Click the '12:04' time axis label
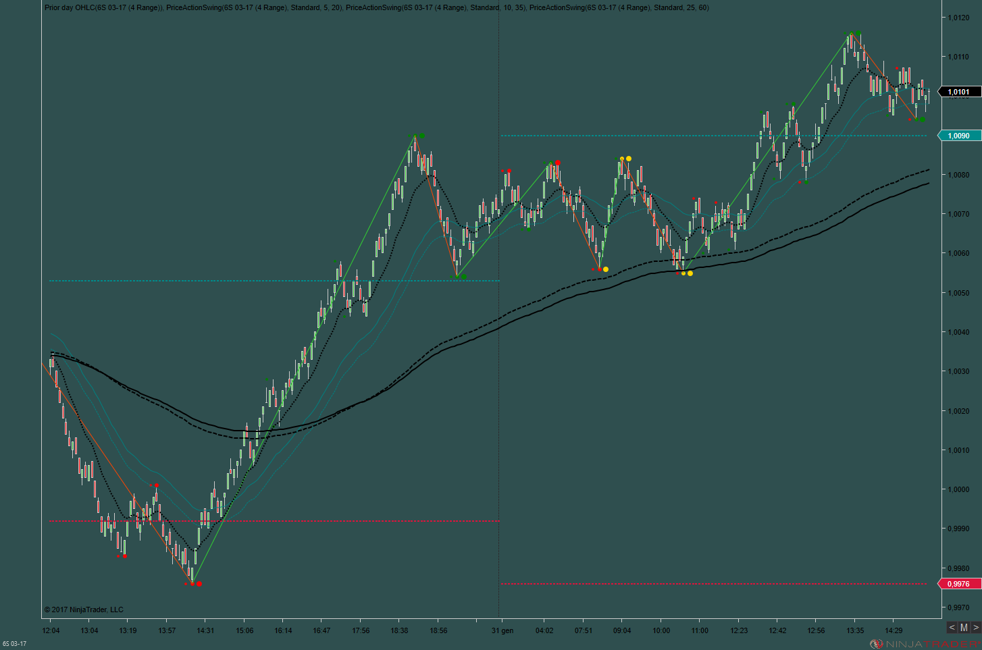Screen dimensions: 982x650 51,630
